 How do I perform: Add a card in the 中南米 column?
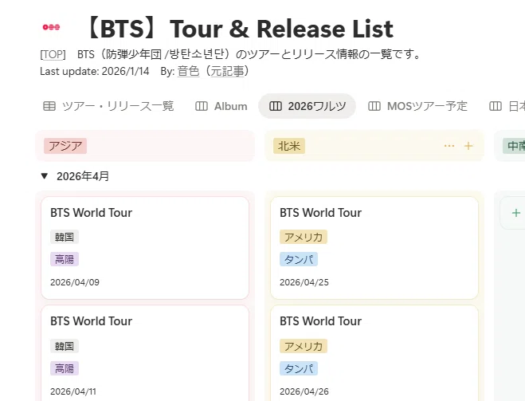coord(516,213)
